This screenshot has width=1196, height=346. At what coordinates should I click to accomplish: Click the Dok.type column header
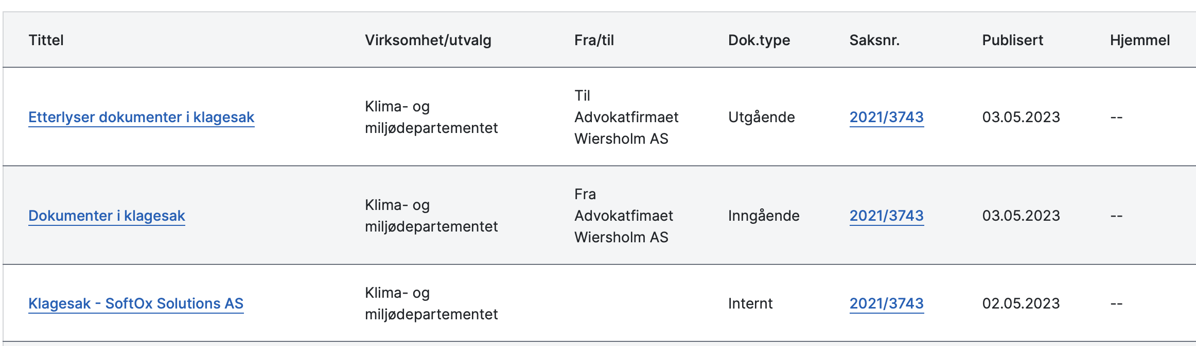click(x=759, y=40)
